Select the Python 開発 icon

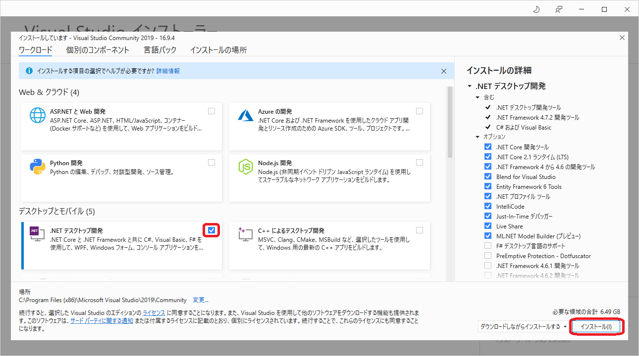(x=37, y=167)
